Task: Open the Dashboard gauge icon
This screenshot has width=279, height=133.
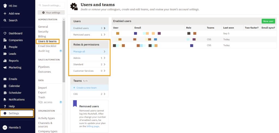Action: pyautogui.click(x=5, y=33)
